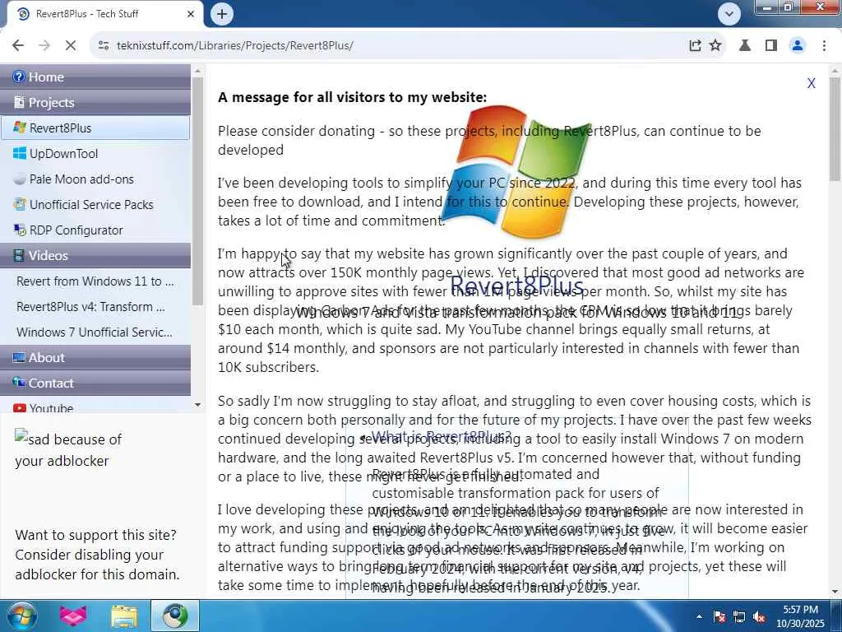
Task: Open video 'Windows 7 Unofficial Servic...'
Action: pos(95,332)
